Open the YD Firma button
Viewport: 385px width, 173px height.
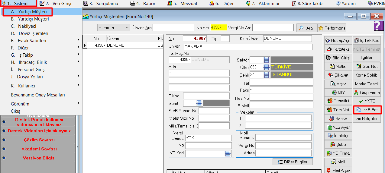point(338,153)
